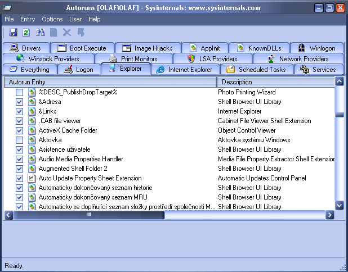This screenshot has height=272, width=348.
Task: Click the horizontal scrollbar left arrow
Action: 8,215
